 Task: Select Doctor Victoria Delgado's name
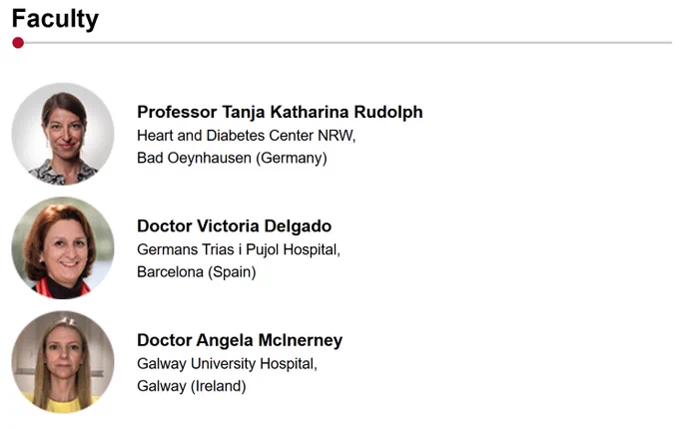pos(235,226)
